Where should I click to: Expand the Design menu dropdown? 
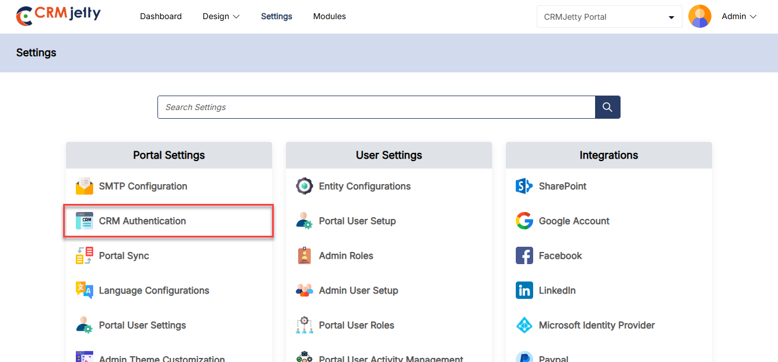click(x=221, y=16)
